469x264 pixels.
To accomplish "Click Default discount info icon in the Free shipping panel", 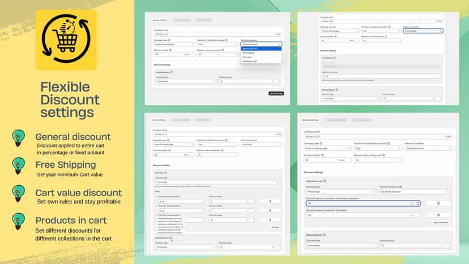I will 337,90.
